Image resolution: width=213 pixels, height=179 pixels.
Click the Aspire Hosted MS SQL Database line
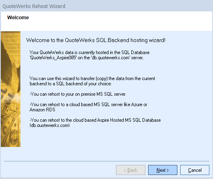(95, 120)
